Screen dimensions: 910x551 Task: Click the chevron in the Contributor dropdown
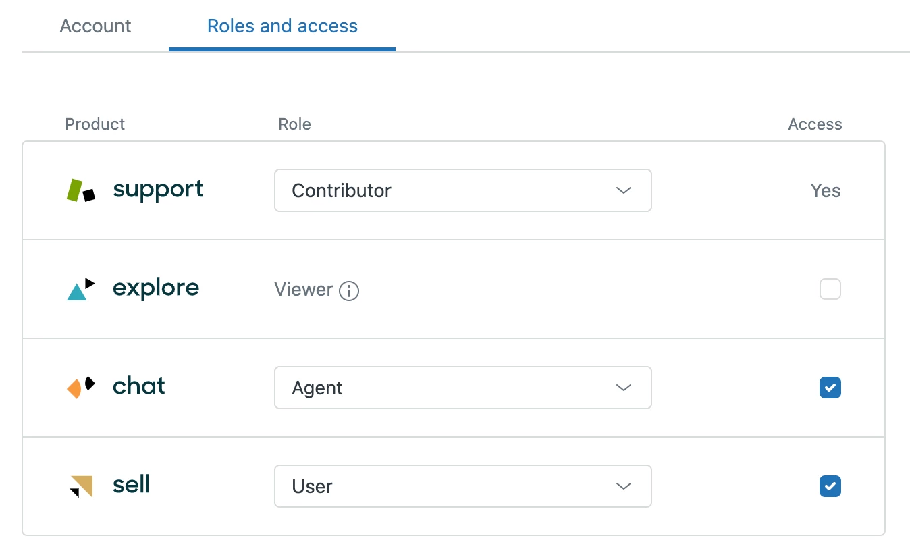(623, 190)
